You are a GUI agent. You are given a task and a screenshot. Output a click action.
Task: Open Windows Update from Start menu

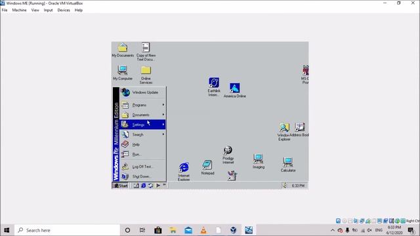(x=143, y=92)
